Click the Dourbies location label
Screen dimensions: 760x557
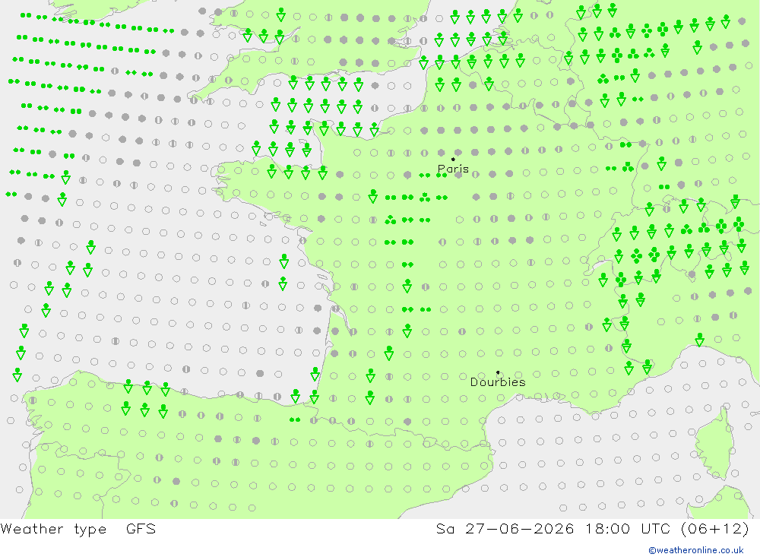[x=498, y=382]
